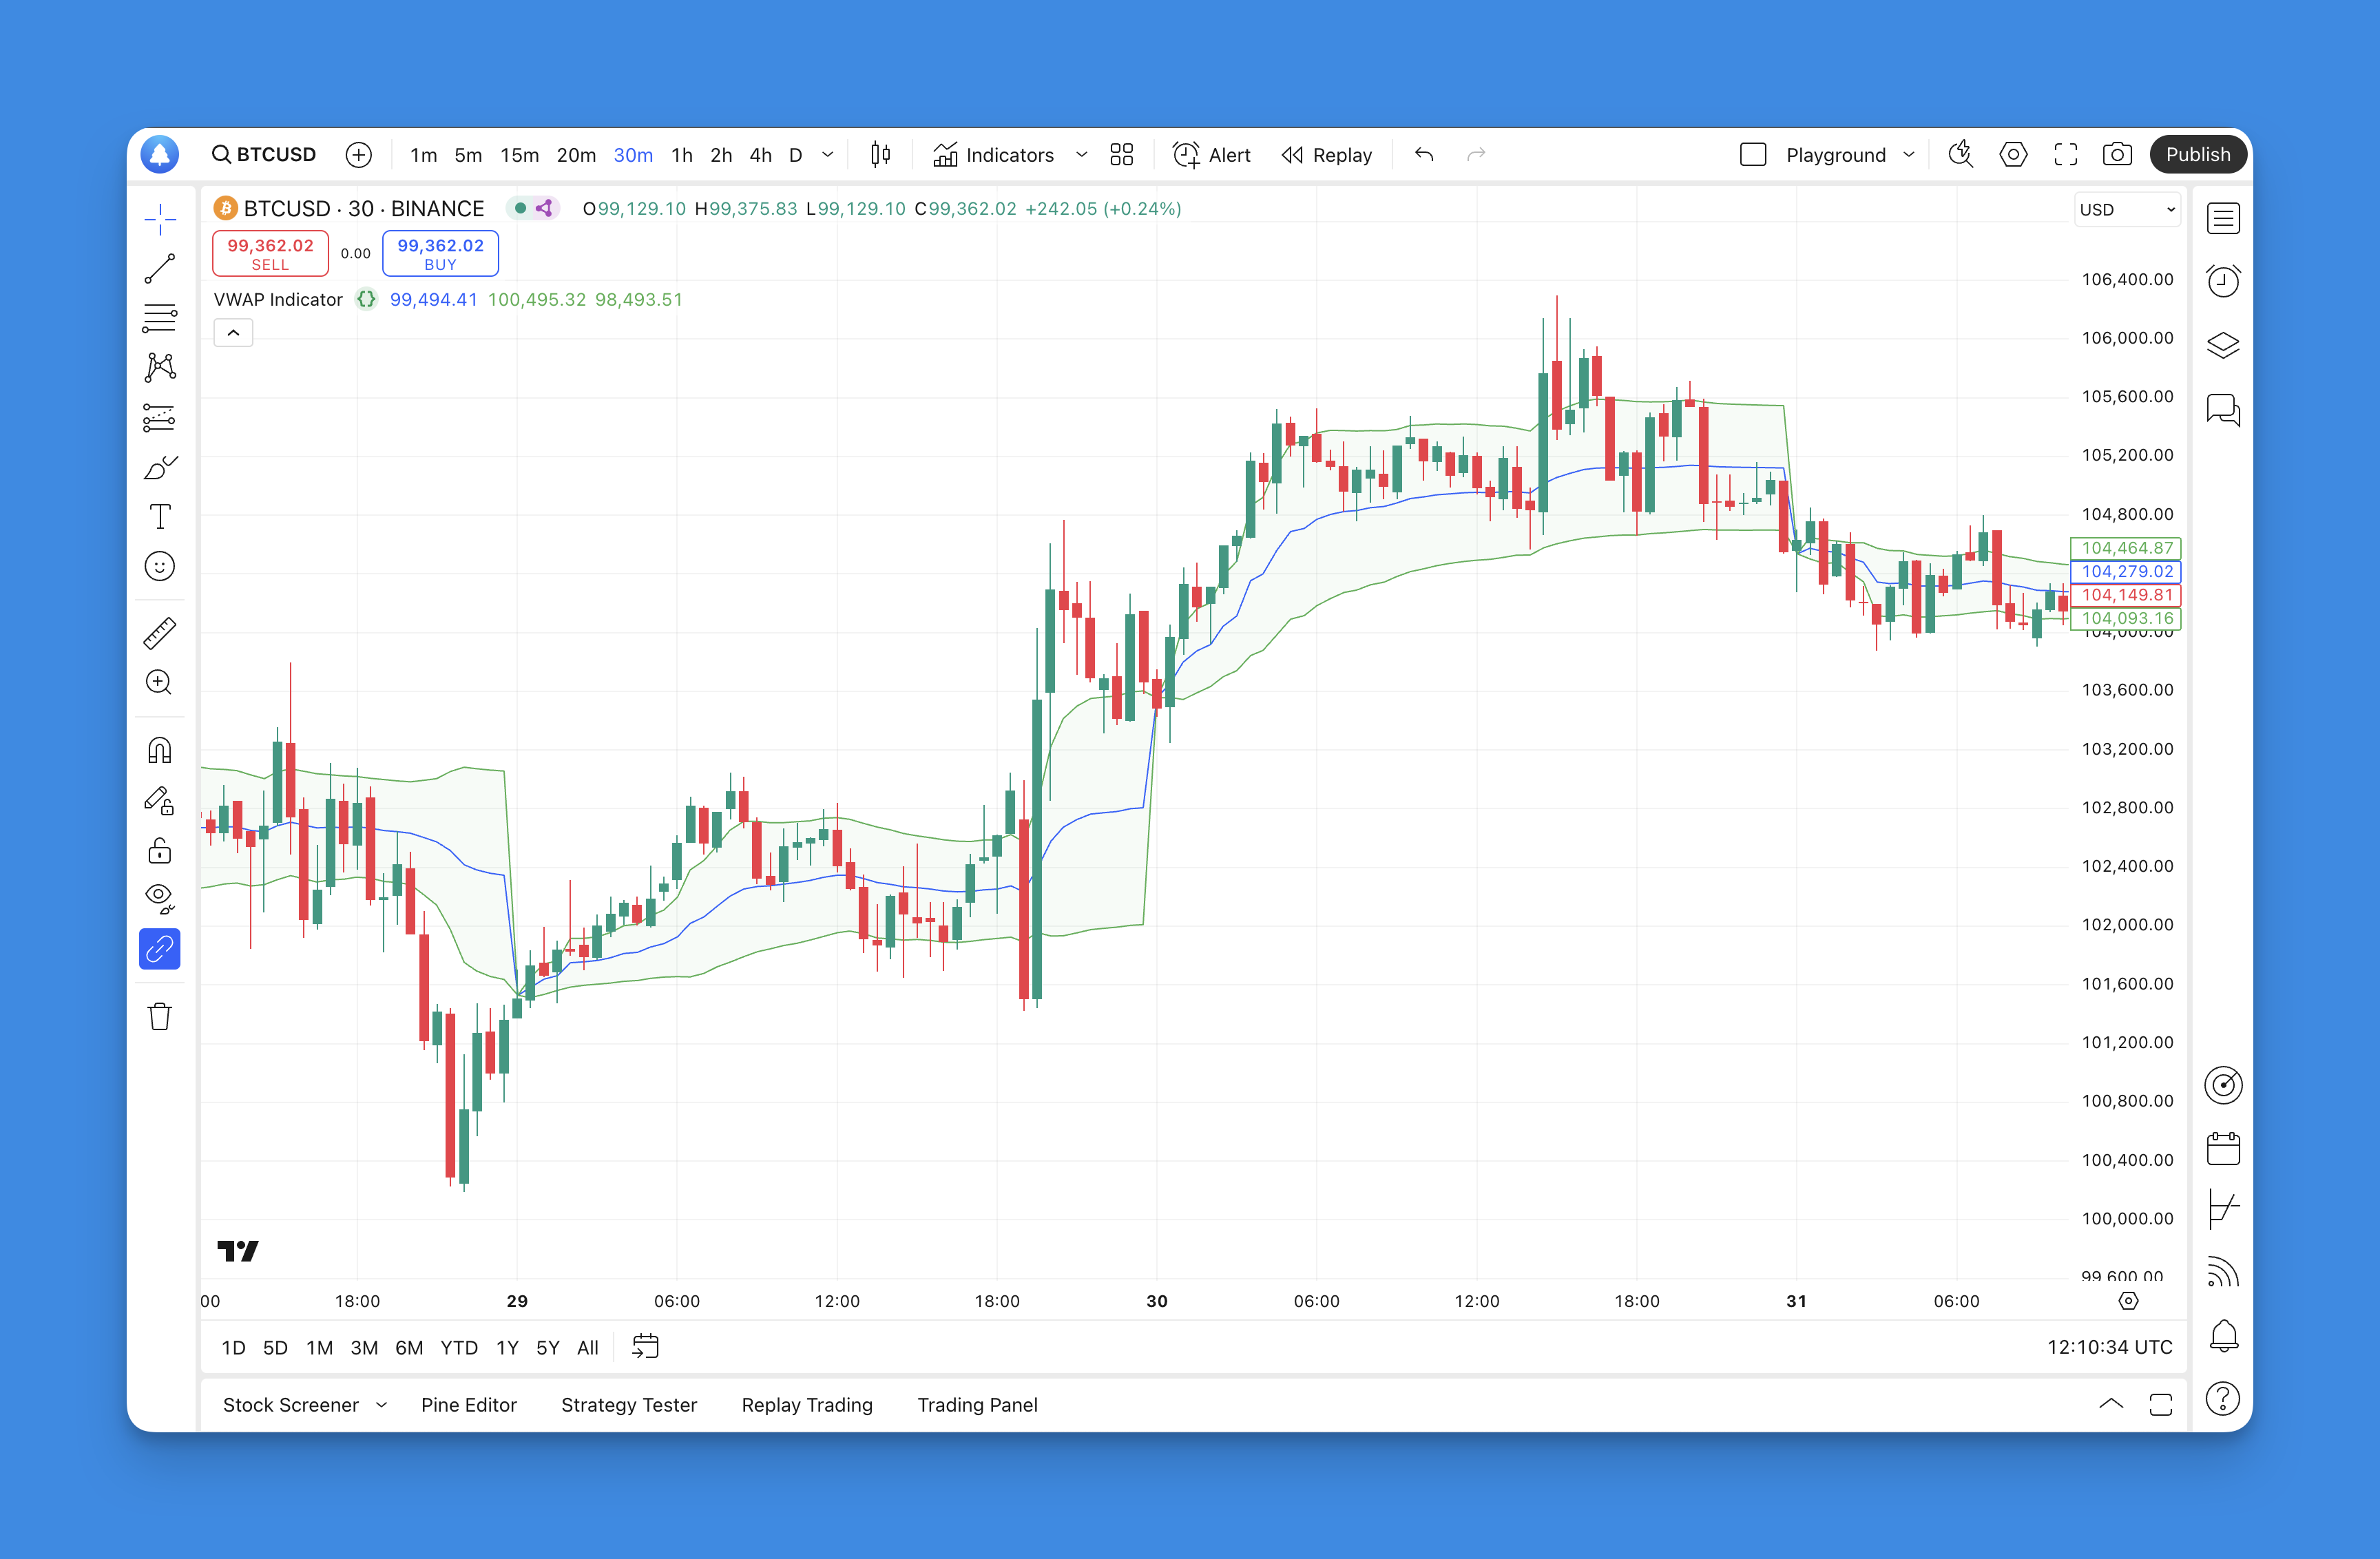Open quick search lightning icon
This screenshot has height=1559, width=2380.
click(x=1961, y=155)
